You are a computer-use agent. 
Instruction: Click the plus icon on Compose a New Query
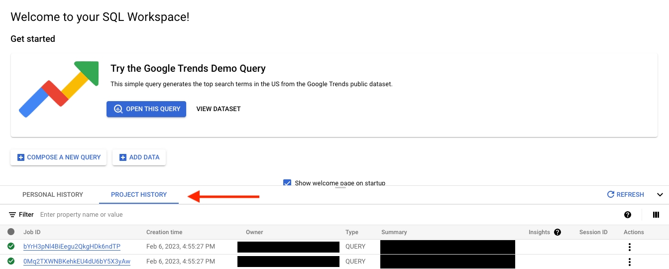pos(21,157)
